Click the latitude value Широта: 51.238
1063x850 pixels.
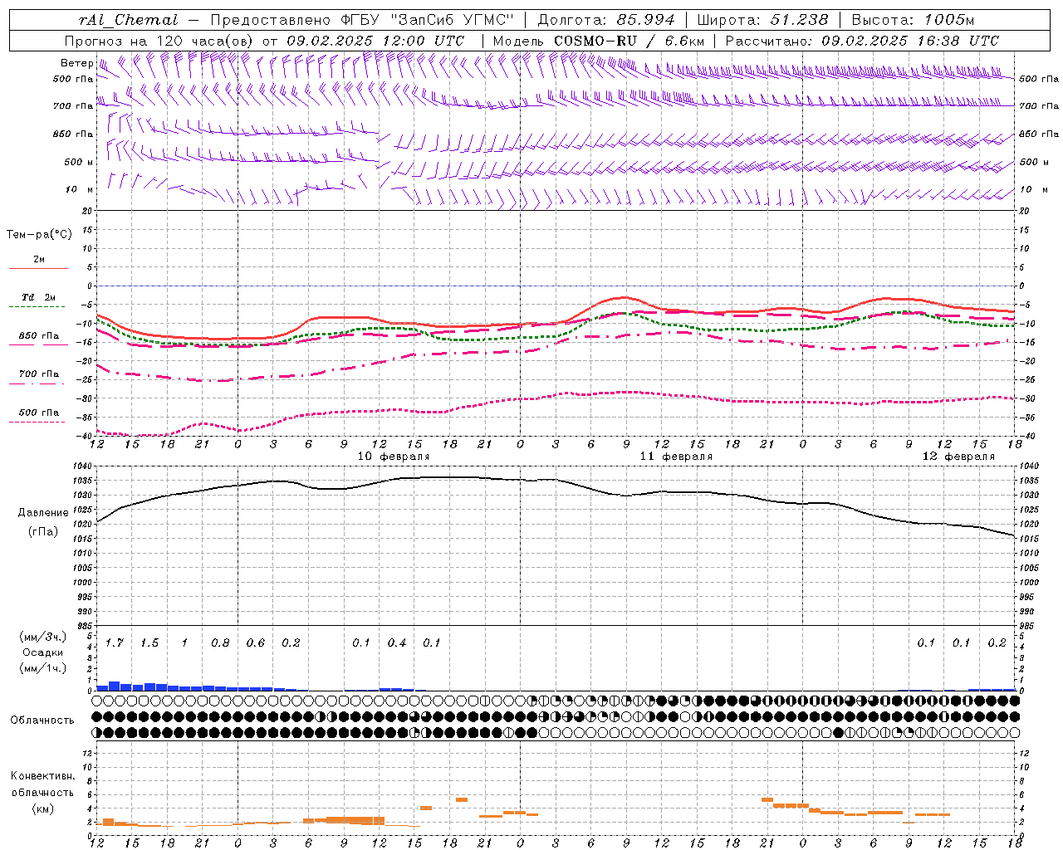[x=762, y=20]
